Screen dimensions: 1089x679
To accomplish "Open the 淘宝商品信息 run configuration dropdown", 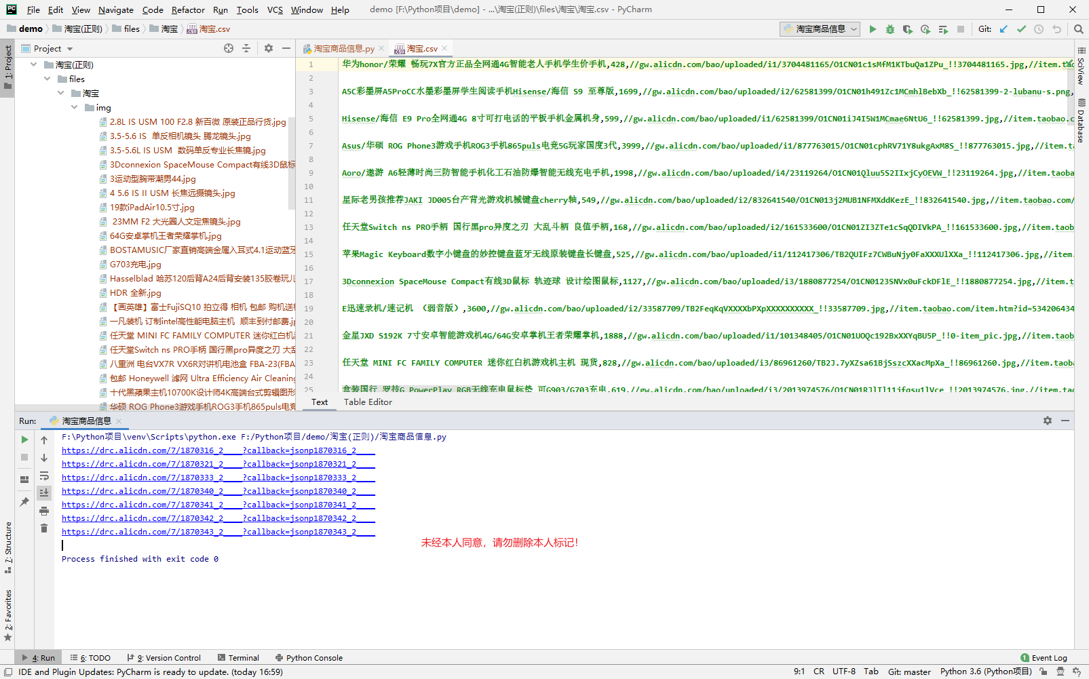I will [x=820, y=29].
